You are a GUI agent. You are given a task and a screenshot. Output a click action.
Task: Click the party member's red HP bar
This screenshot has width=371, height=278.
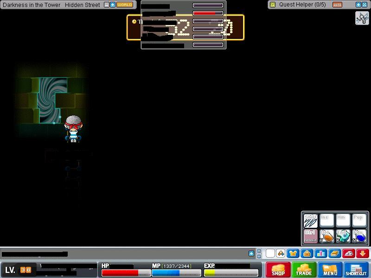pos(208,13)
